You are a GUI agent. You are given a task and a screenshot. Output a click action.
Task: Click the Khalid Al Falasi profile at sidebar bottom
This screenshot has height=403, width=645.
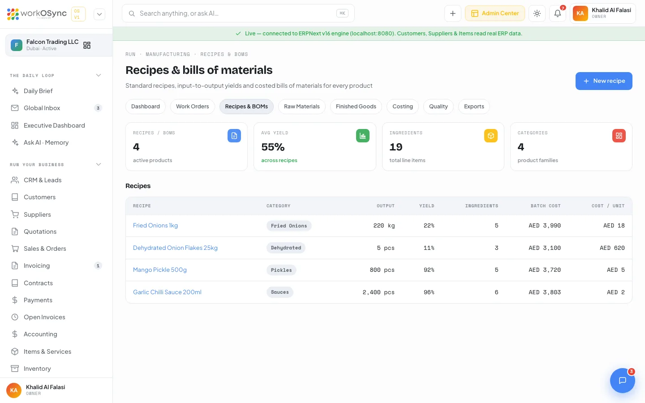[x=56, y=390]
